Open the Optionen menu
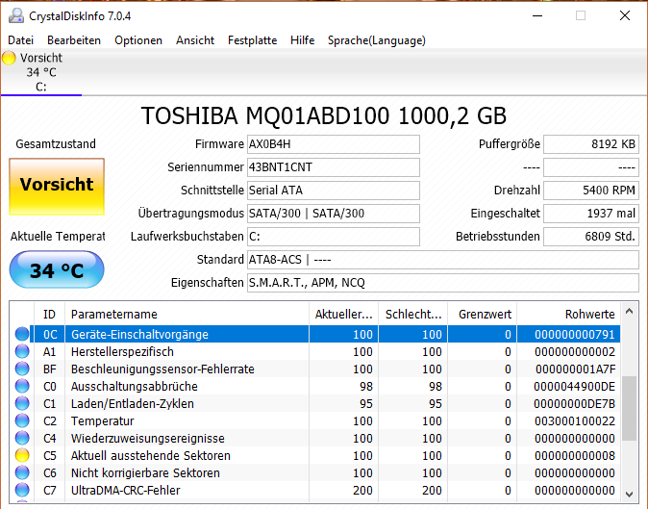Screen dimensions: 648x509 (x=138, y=40)
